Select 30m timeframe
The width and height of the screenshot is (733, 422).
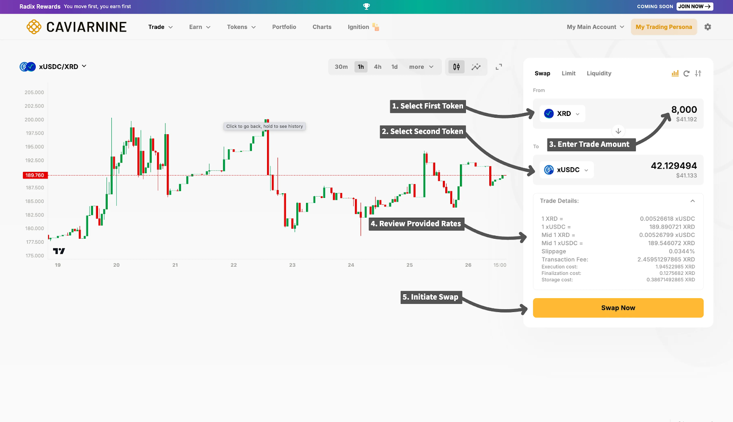click(x=341, y=67)
